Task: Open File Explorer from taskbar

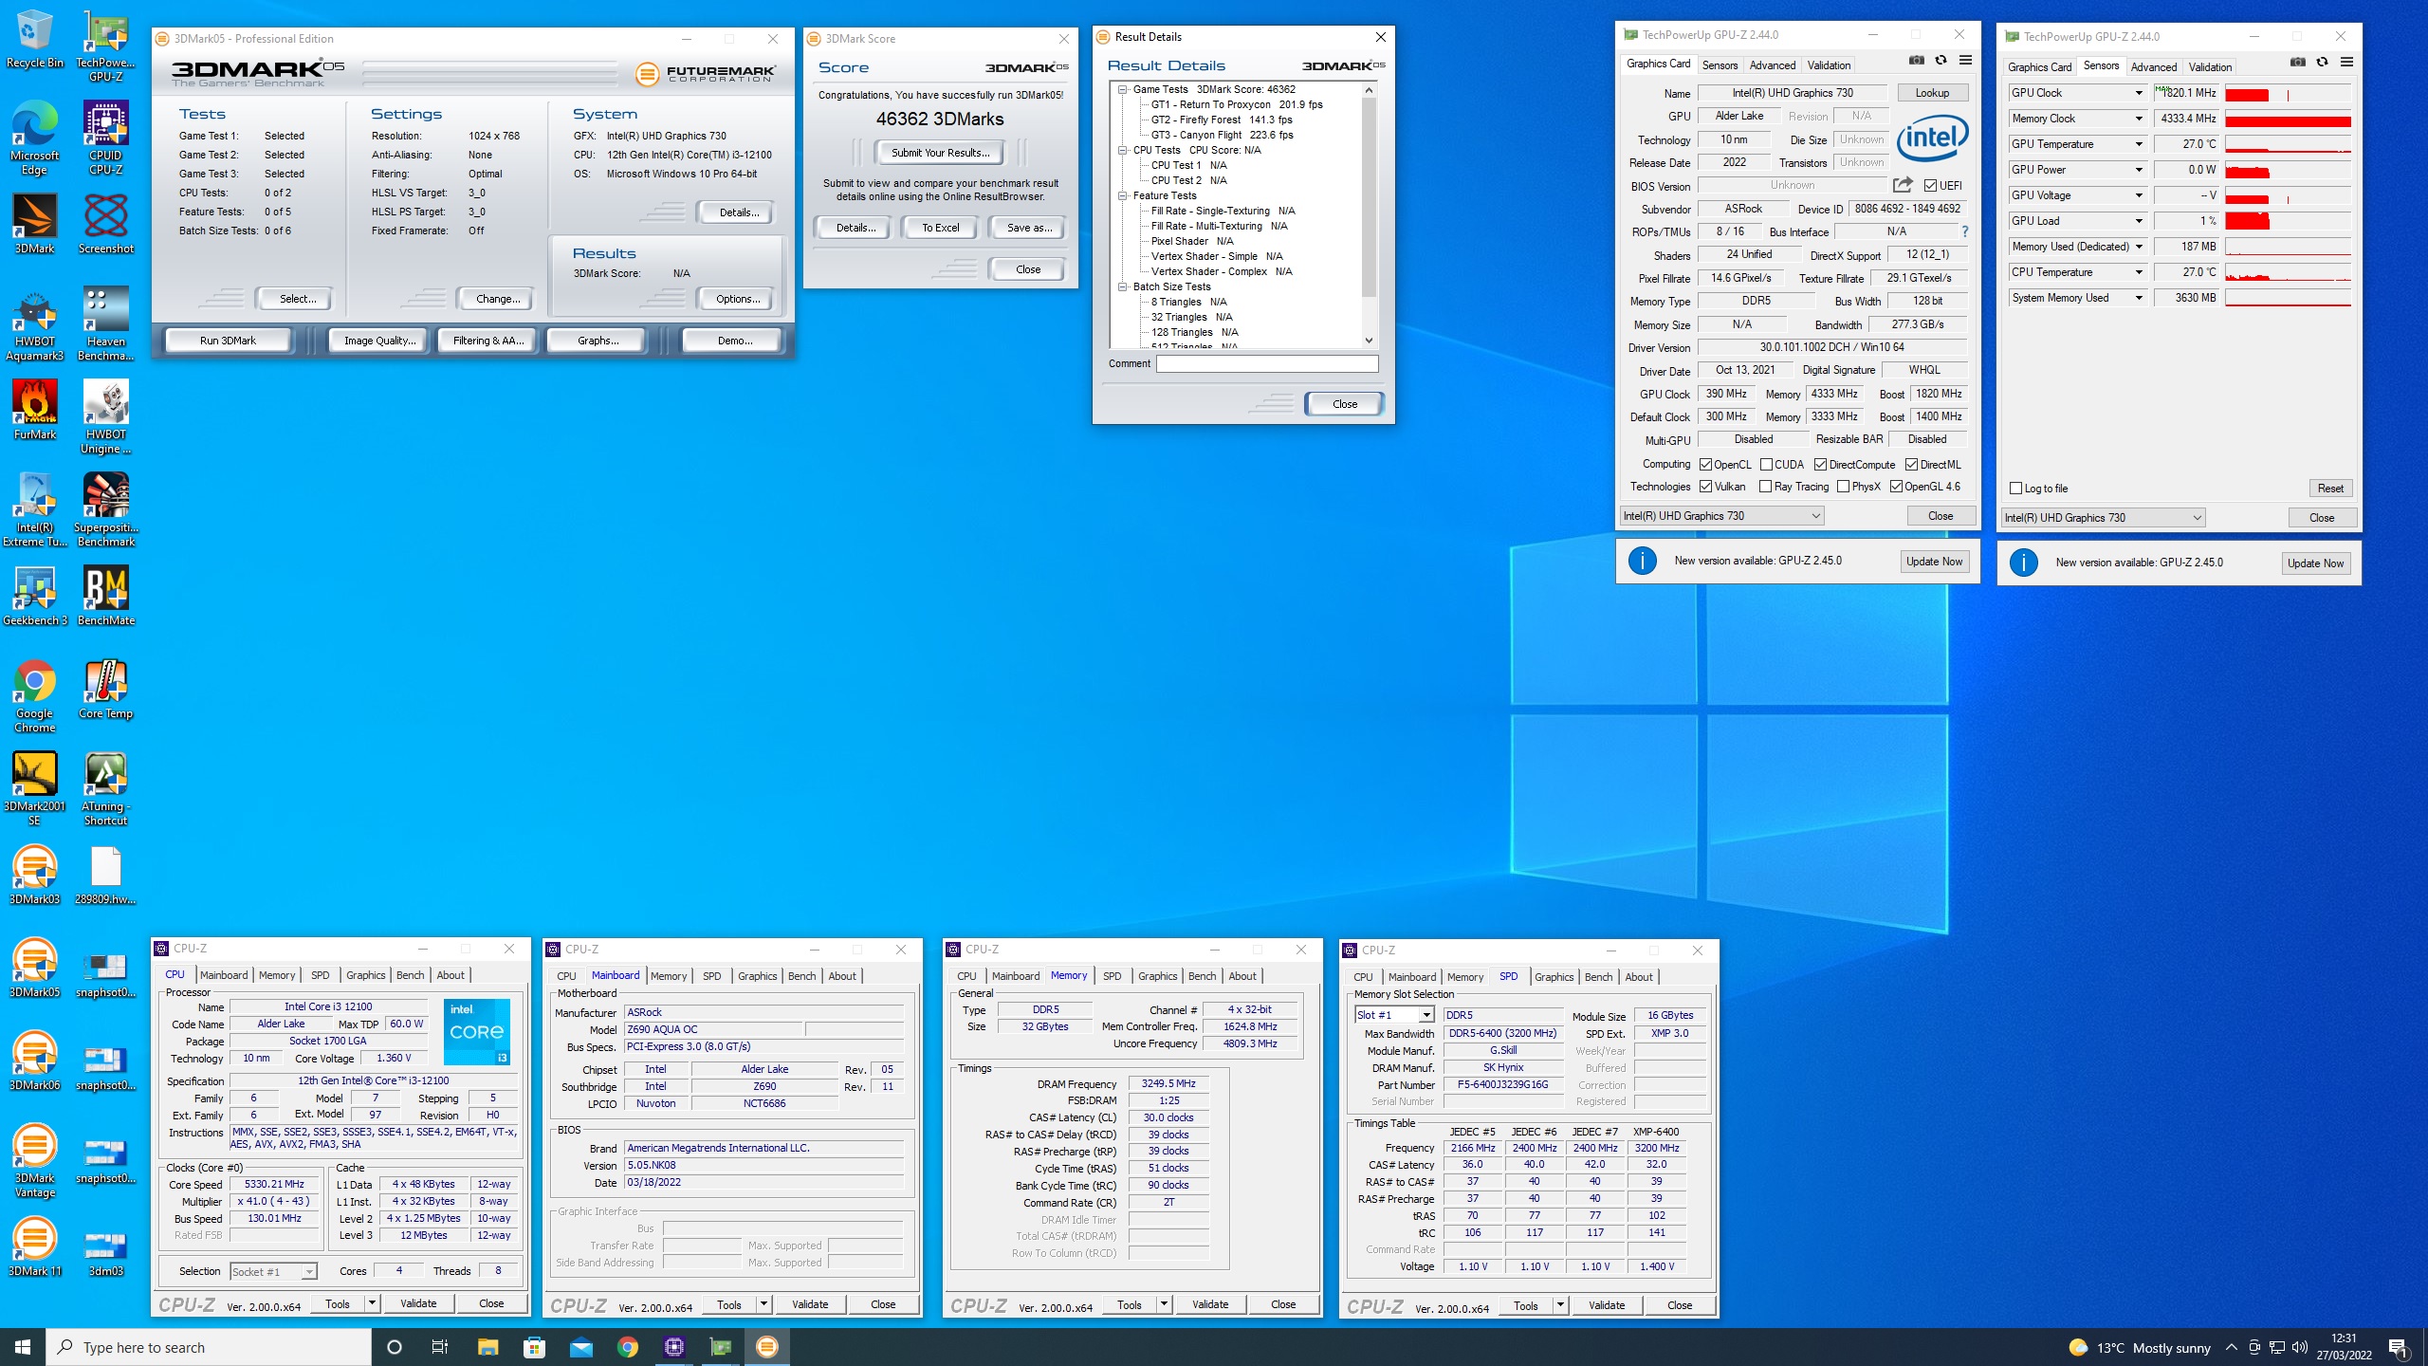Action: click(x=487, y=1347)
